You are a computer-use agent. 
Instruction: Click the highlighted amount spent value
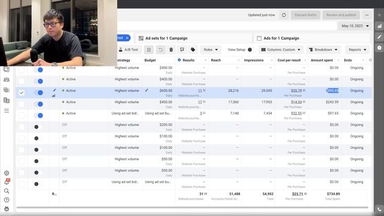tap(332, 91)
